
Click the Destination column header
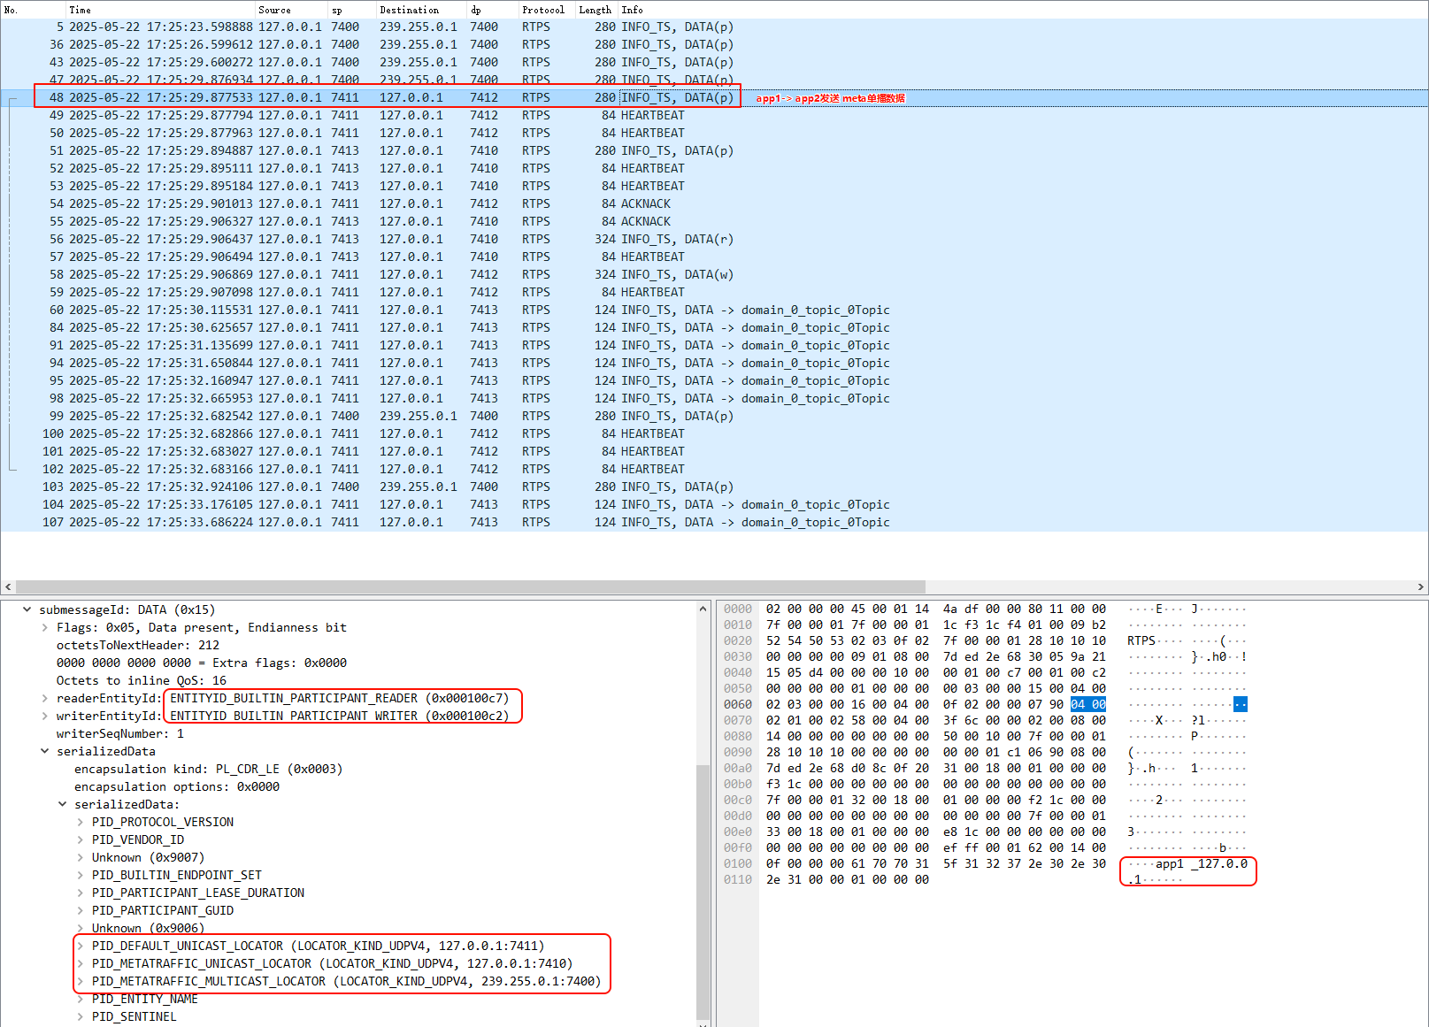409,10
